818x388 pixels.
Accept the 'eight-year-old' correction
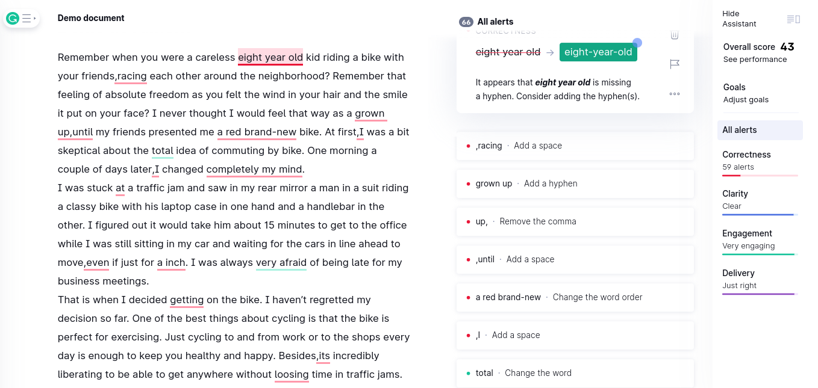click(598, 52)
